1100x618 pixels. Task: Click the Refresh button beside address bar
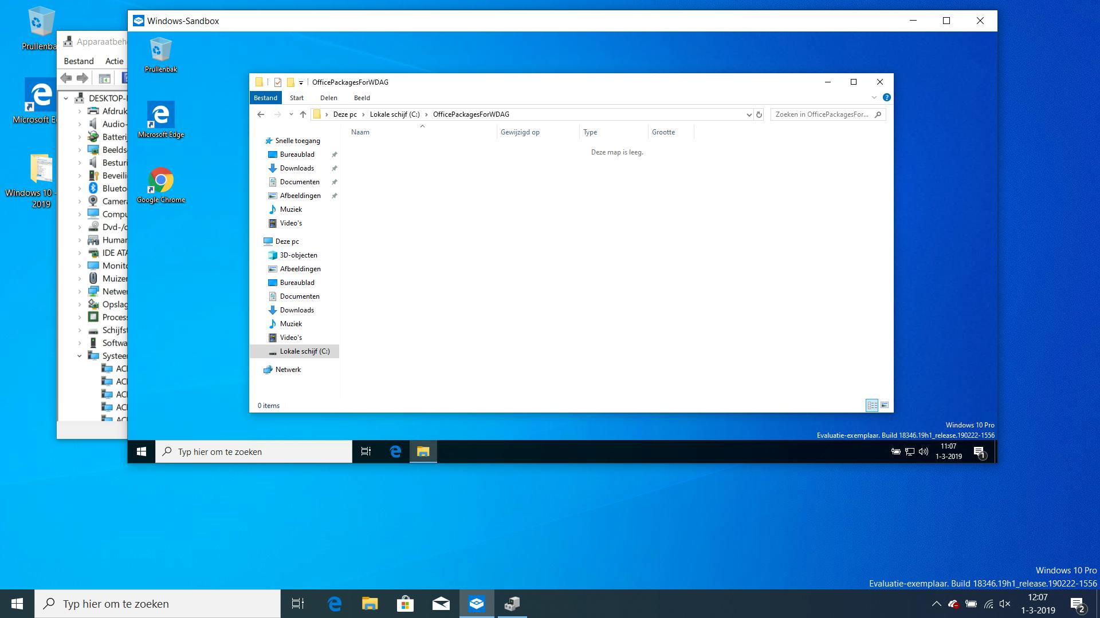click(759, 114)
